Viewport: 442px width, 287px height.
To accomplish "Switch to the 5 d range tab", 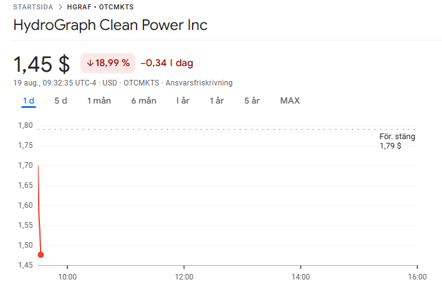I will (x=60, y=100).
